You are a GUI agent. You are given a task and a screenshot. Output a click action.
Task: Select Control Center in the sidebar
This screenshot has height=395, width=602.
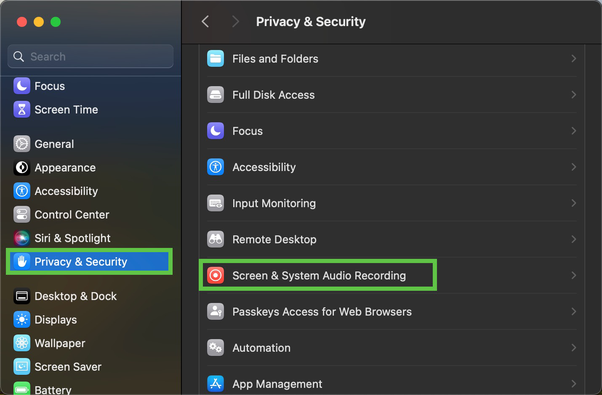click(x=72, y=215)
